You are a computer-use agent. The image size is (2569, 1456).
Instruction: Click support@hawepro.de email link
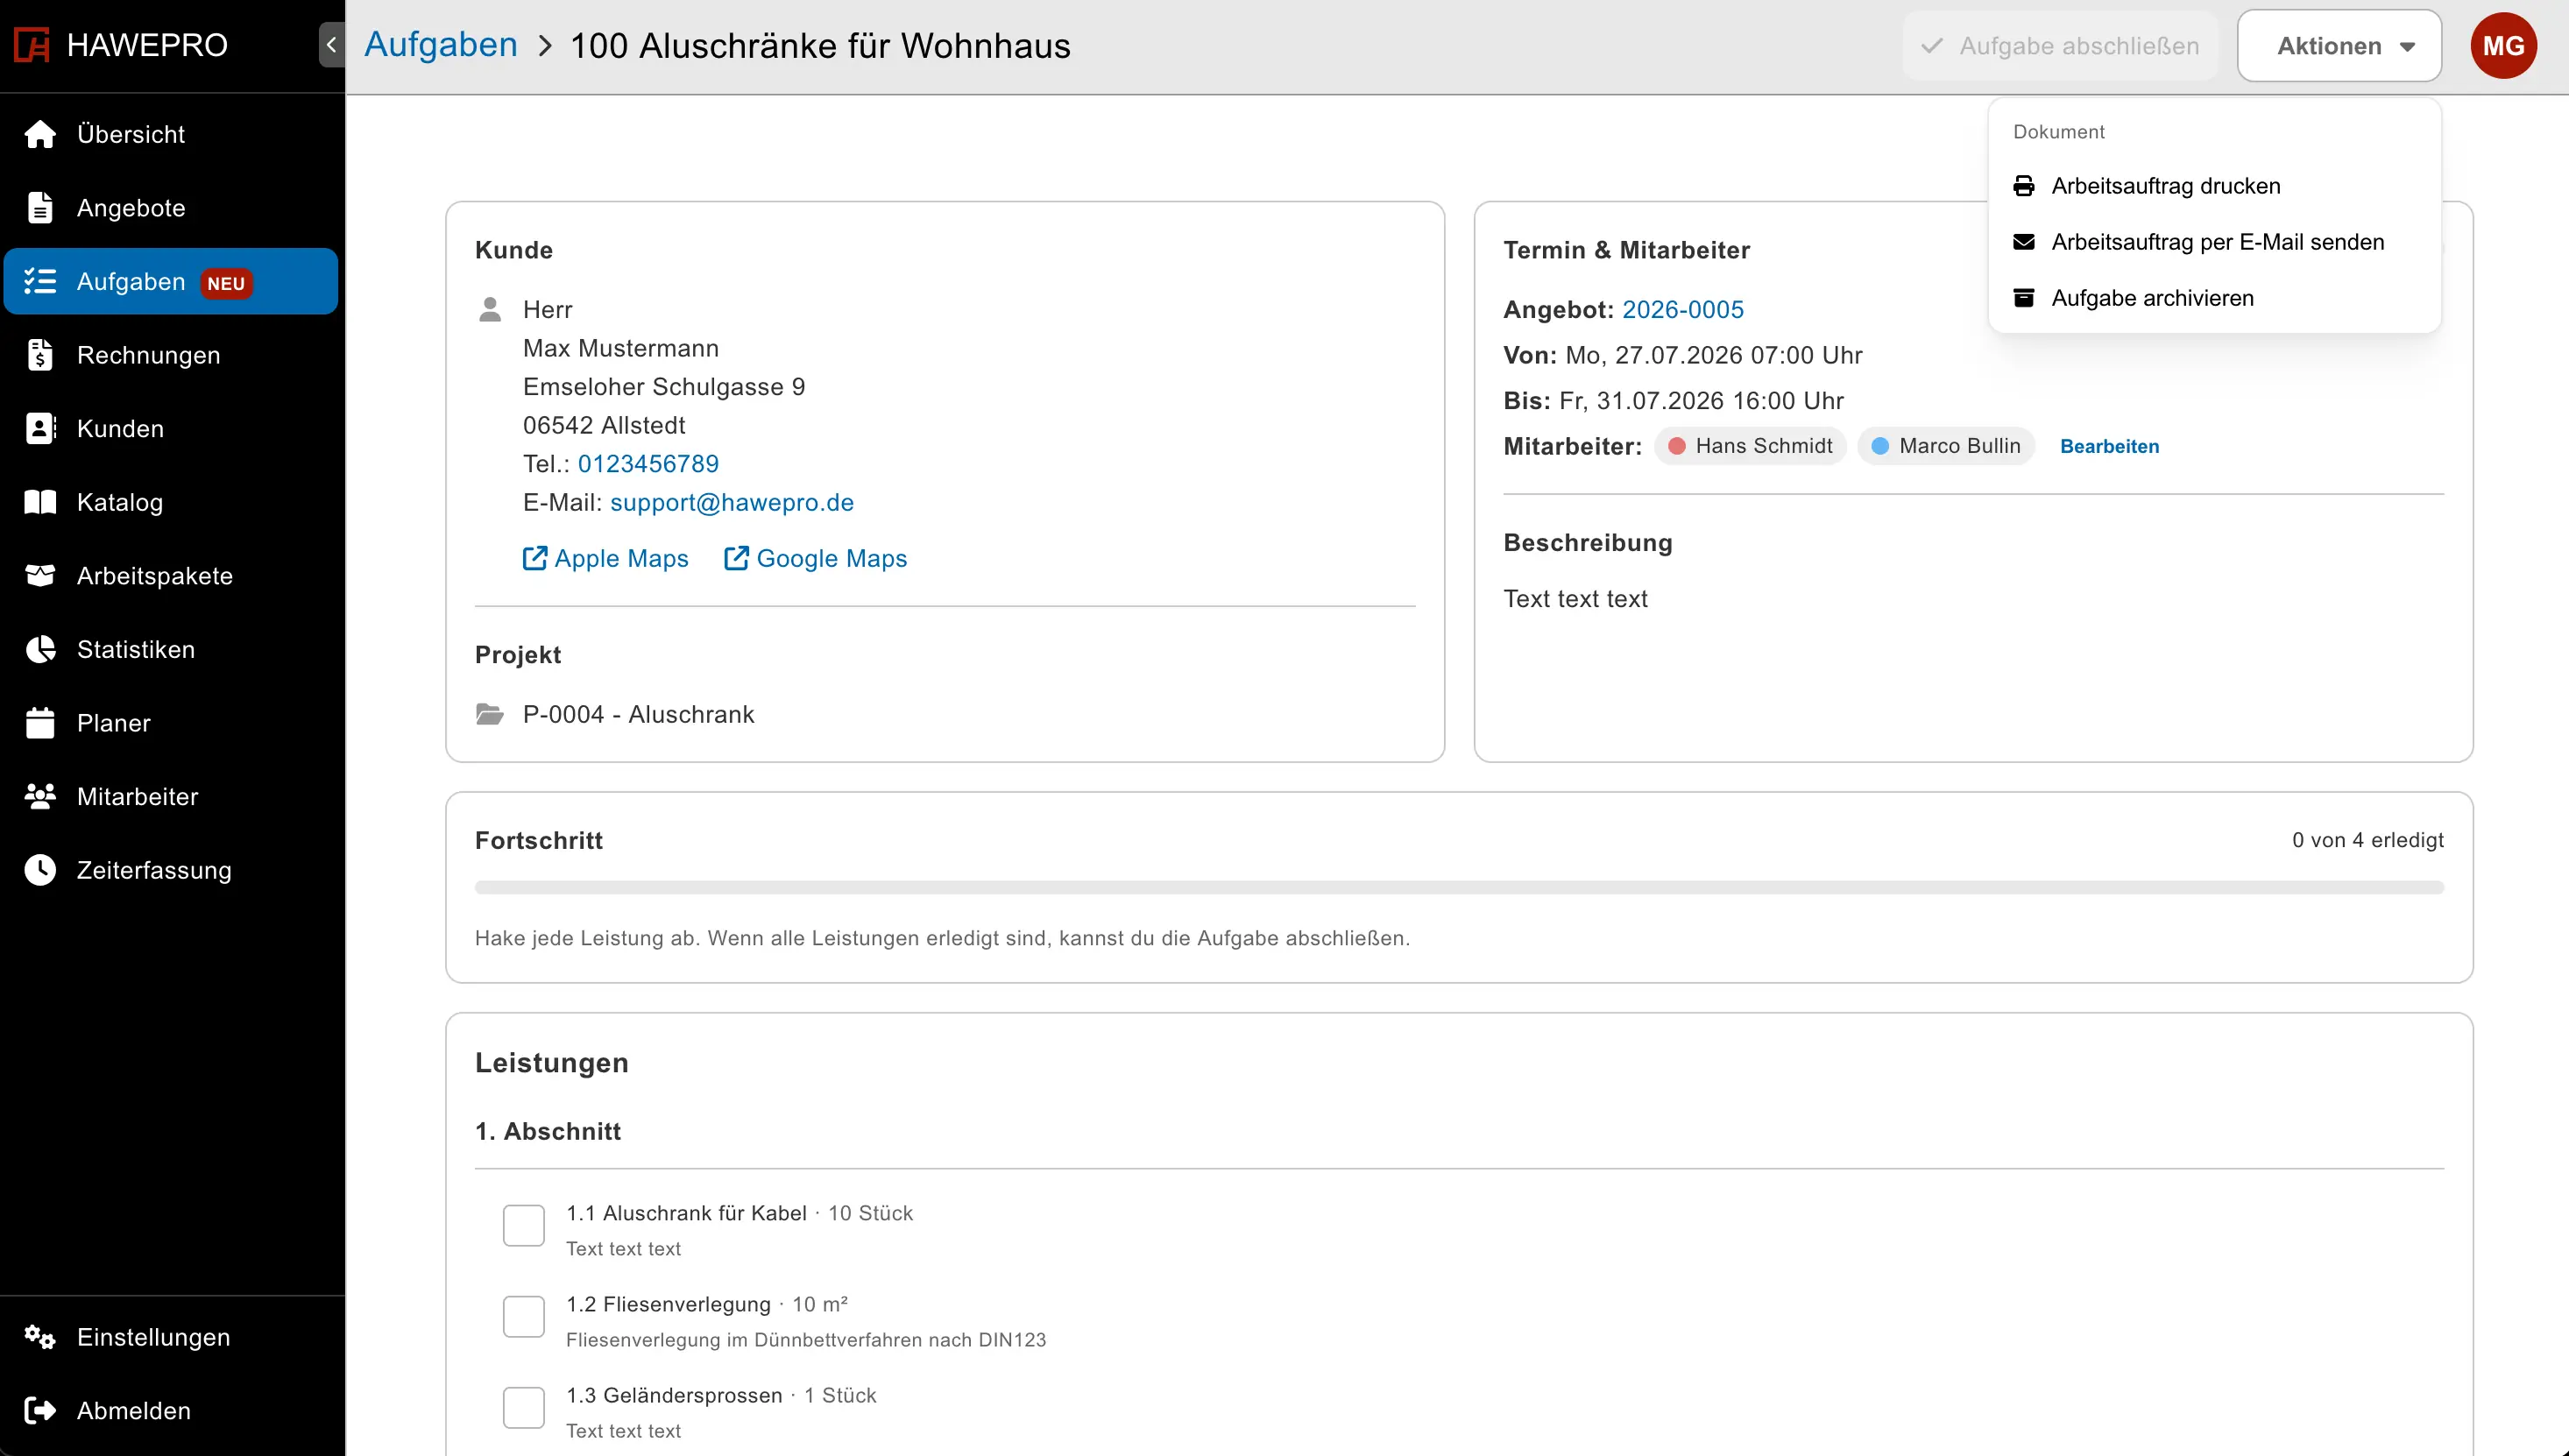pos(732,502)
